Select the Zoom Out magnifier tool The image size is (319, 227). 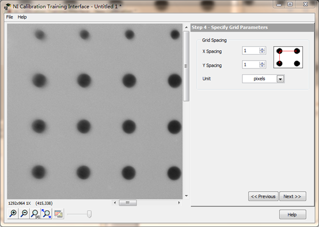click(24, 214)
